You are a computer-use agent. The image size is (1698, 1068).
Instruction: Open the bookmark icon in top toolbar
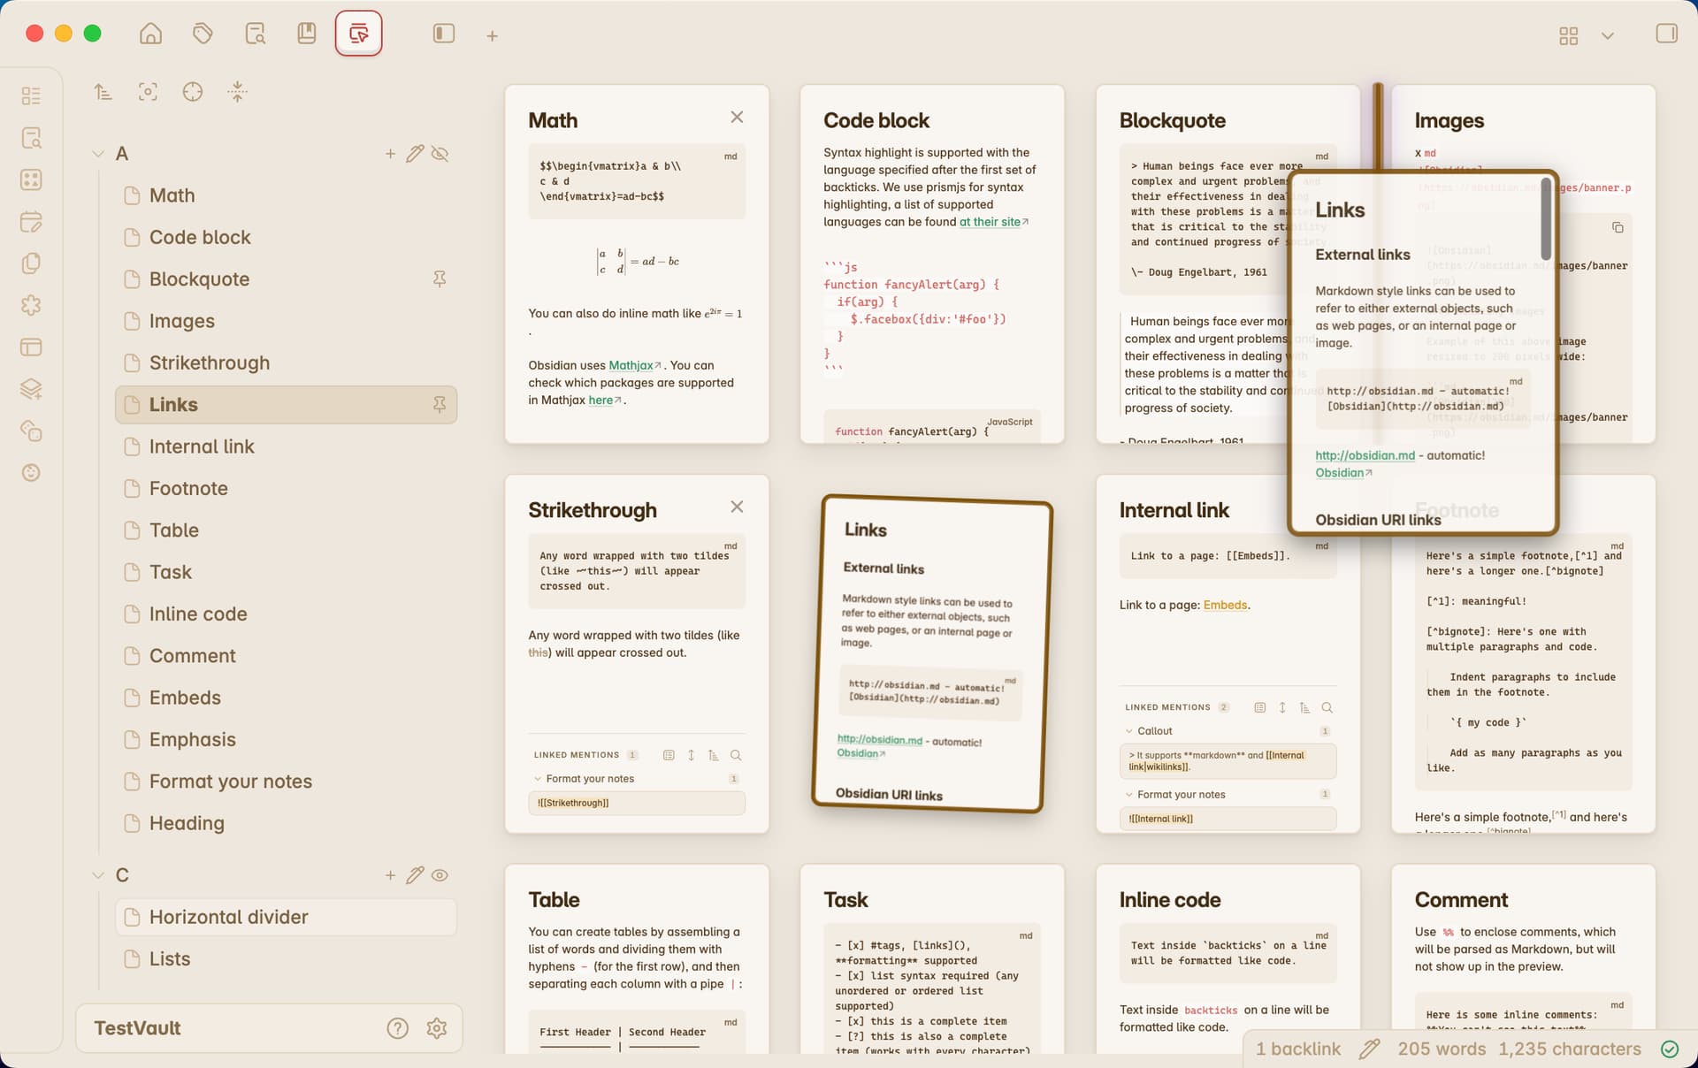pyautogui.click(x=306, y=34)
